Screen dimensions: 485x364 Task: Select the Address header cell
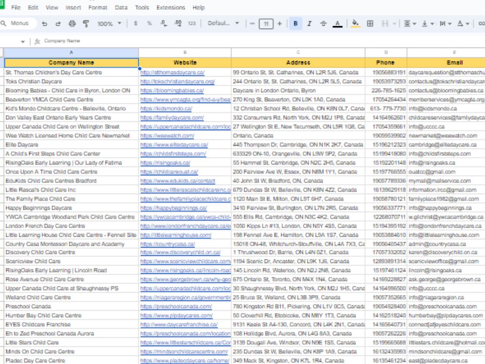tap(298, 63)
